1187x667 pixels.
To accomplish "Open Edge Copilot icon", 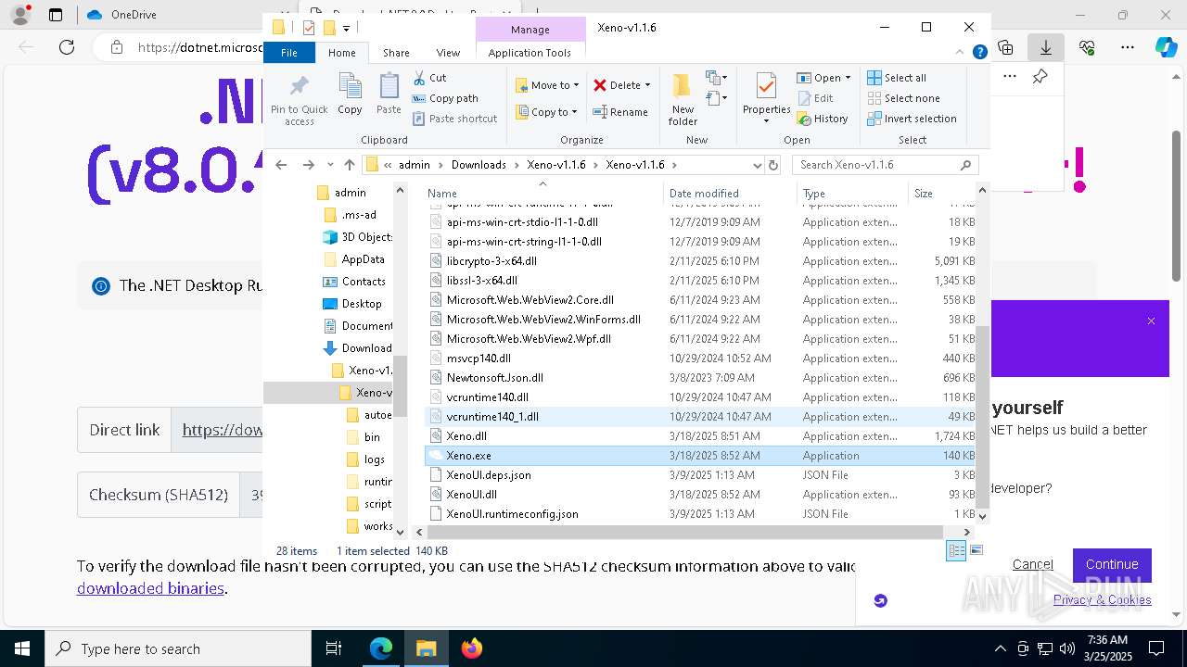I will point(1166,47).
